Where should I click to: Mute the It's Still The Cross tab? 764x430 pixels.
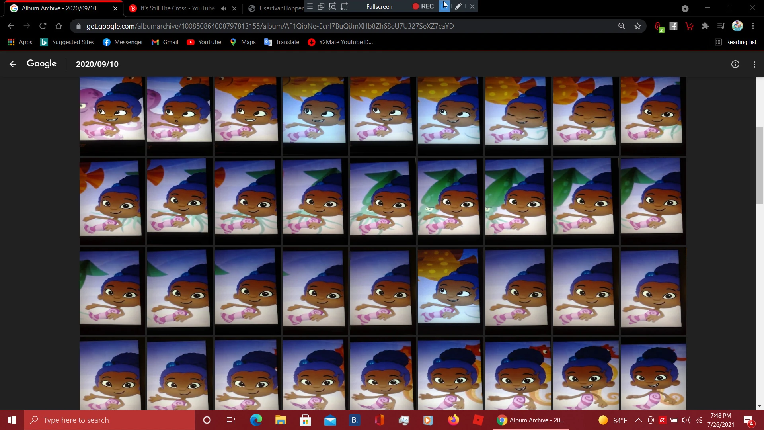pos(223,8)
